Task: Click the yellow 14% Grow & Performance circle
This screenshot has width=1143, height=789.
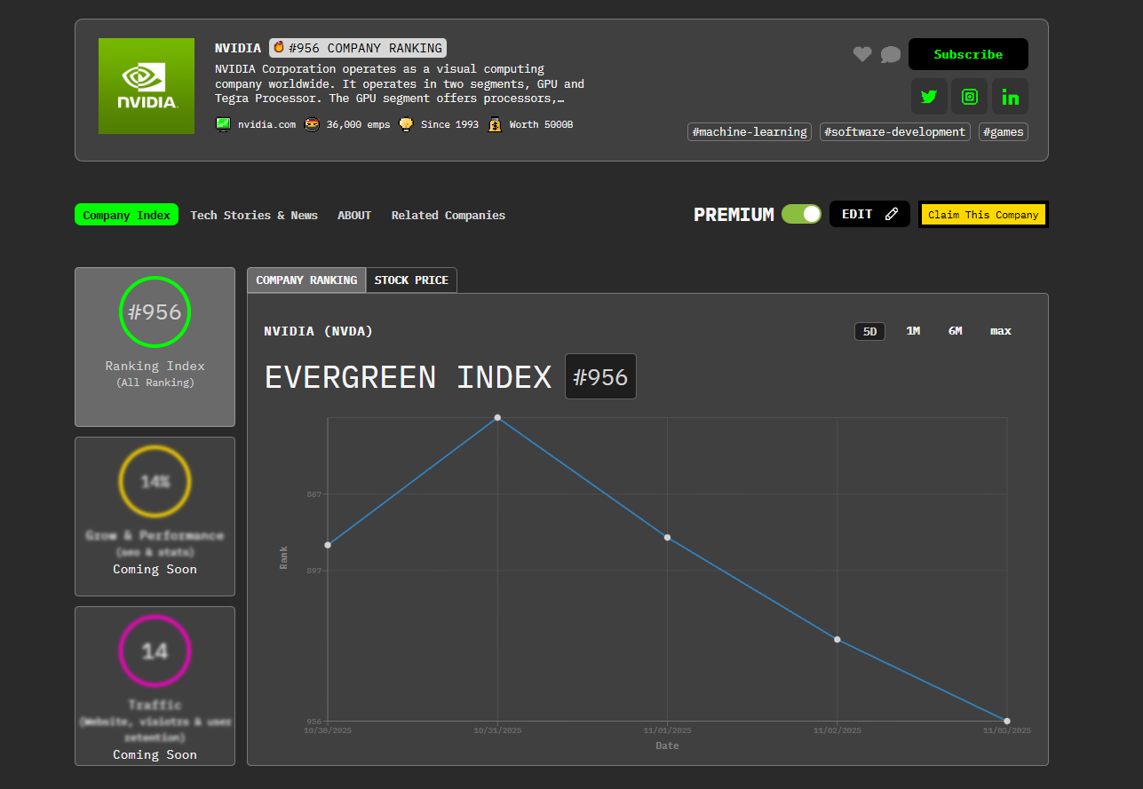Action: point(155,482)
